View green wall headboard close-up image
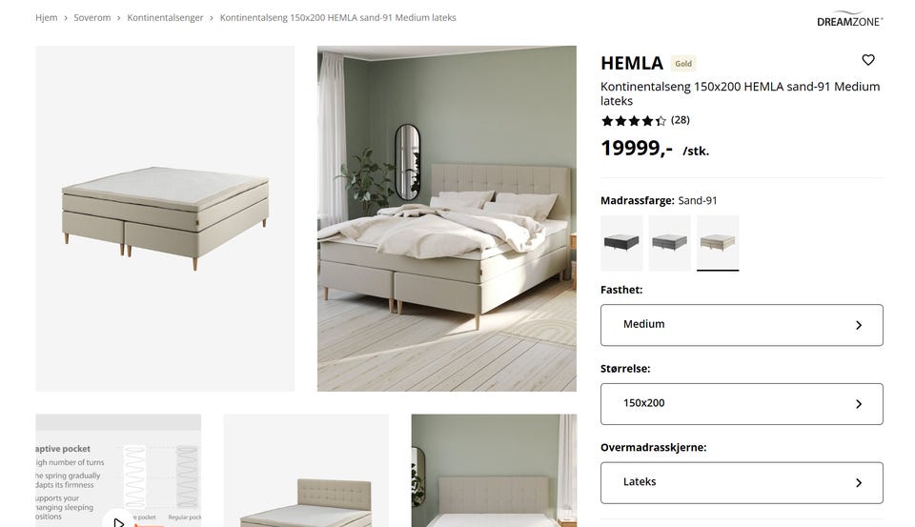This screenshot has height=527, width=915. click(x=494, y=471)
